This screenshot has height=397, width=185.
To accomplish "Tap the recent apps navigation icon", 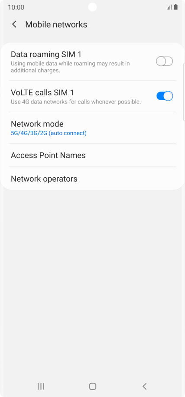I will [41, 386].
